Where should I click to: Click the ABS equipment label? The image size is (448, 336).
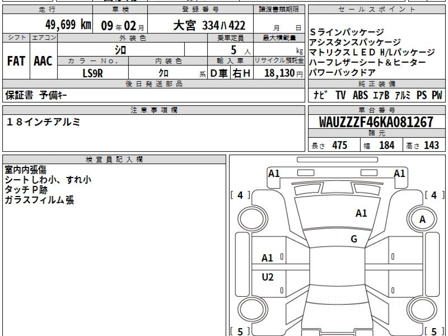[360, 96]
